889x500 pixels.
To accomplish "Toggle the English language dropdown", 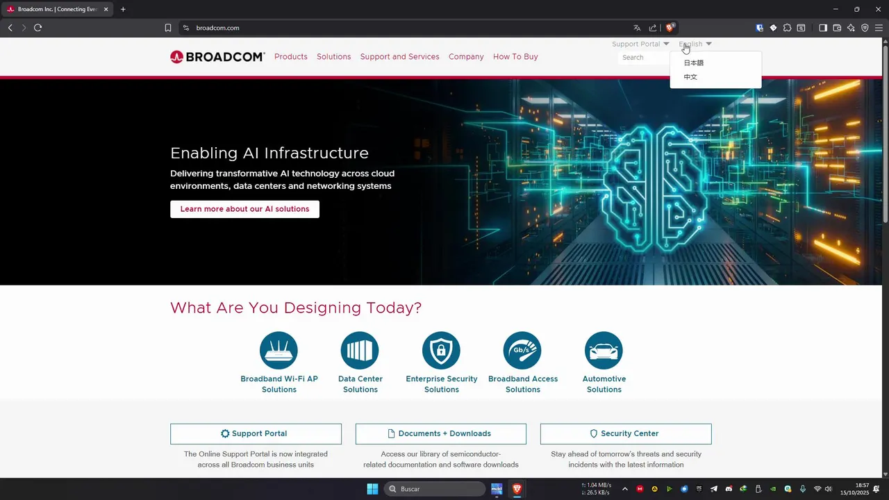I will click(x=695, y=44).
